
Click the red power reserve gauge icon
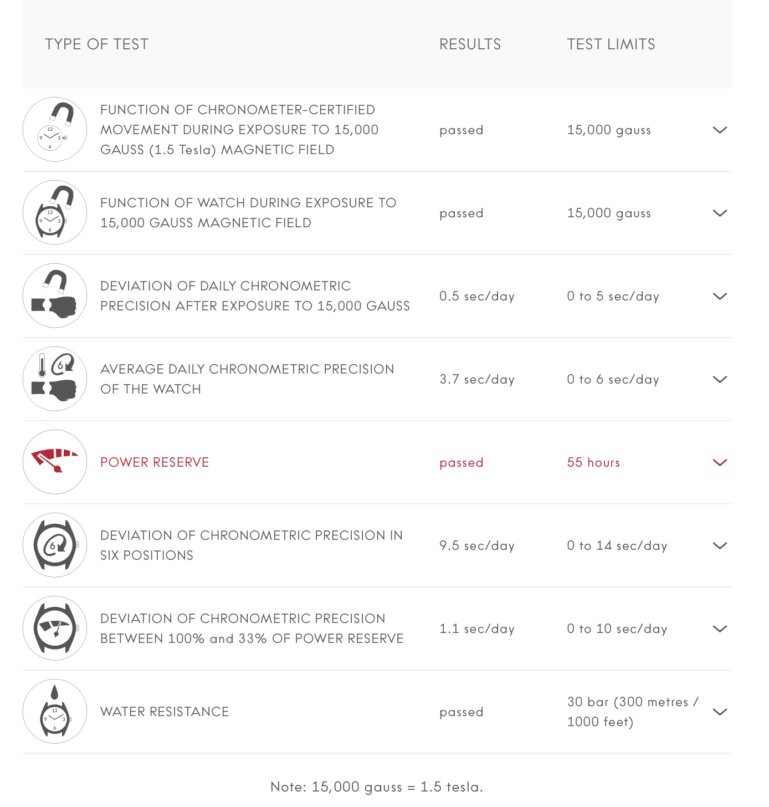click(x=55, y=462)
